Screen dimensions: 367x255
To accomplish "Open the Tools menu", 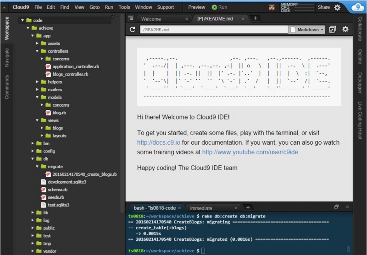I will pos(124,7).
